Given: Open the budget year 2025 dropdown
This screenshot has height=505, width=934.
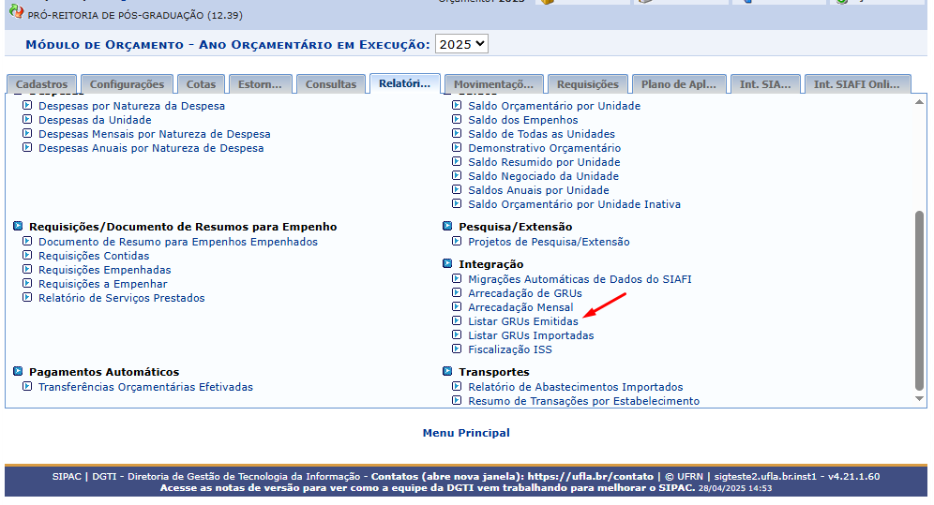Looking at the screenshot, I should [461, 44].
